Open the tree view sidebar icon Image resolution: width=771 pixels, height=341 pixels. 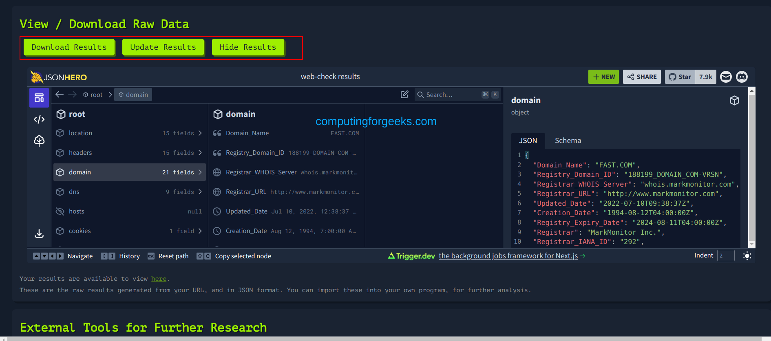click(39, 141)
